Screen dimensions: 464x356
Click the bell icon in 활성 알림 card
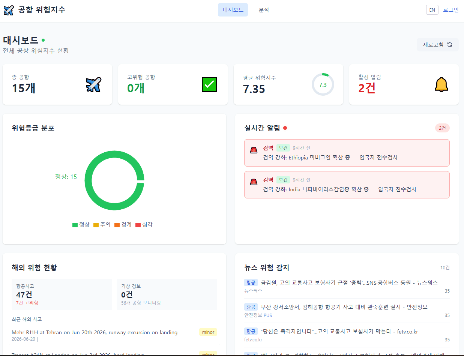click(x=441, y=84)
